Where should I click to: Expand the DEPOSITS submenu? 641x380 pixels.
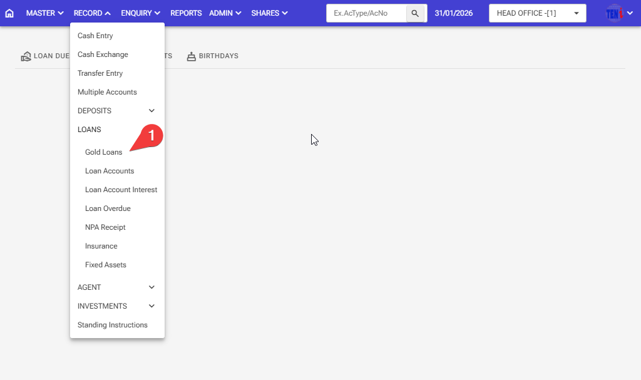[x=151, y=111]
